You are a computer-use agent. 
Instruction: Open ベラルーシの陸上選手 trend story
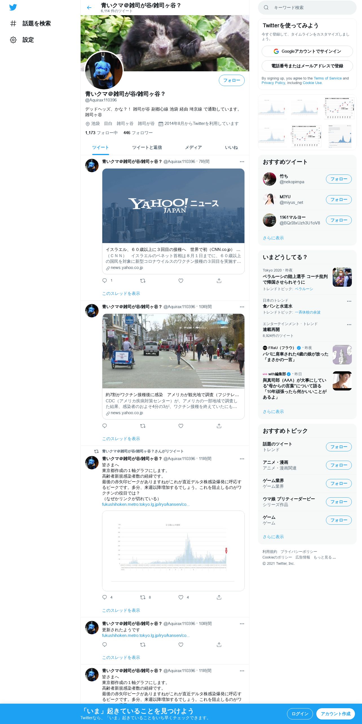[307, 279]
